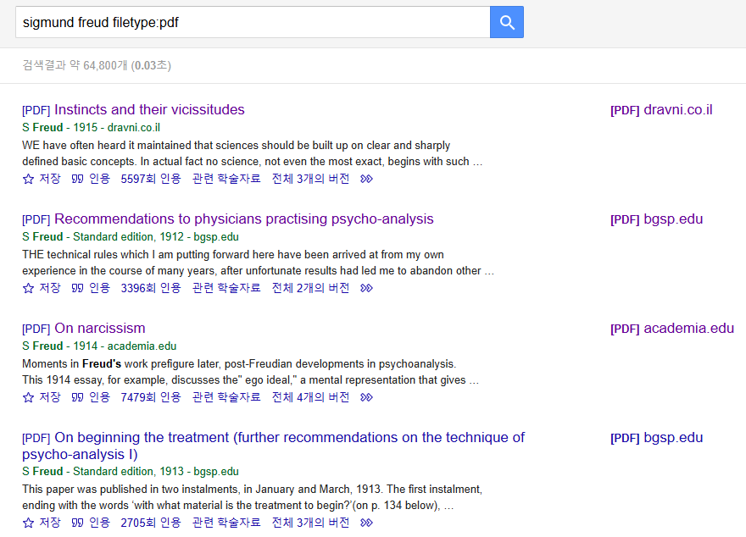Open 전체 3개의 버전 for Instincts and their vicissitudes
Viewport: 746px width, 537px height.
(x=310, y=179)
